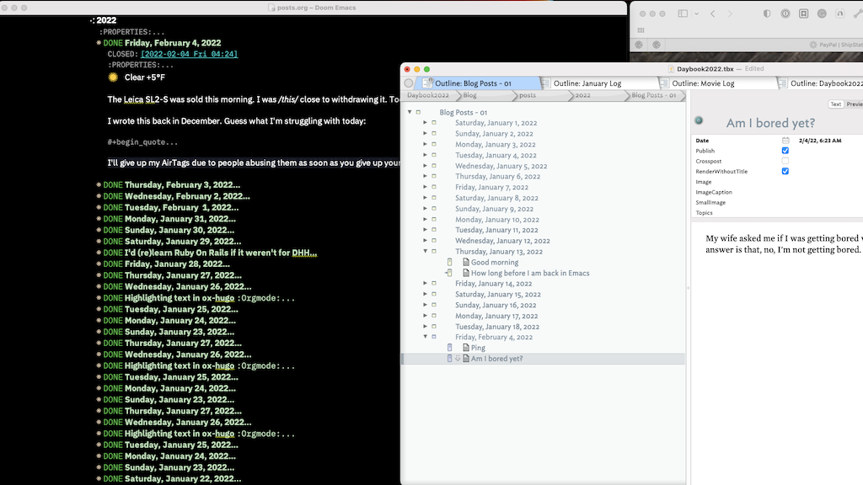Click the document icon next to Ping
Screen dimensions: 863x485
click(465, 348)
